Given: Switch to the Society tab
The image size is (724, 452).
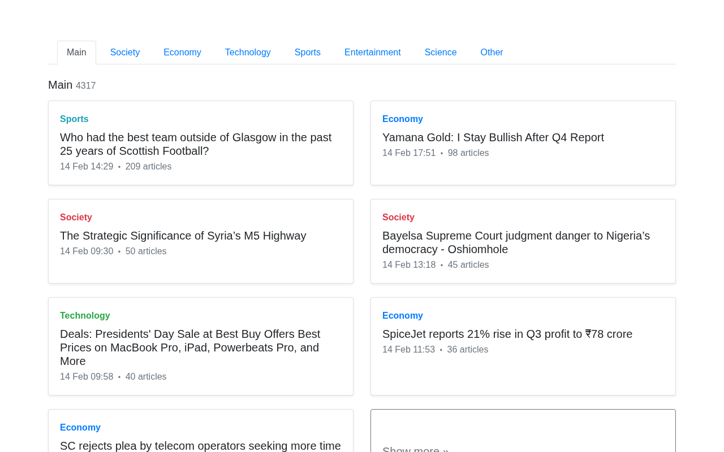Looking at the screenshot, I should (x=125, y=53).
